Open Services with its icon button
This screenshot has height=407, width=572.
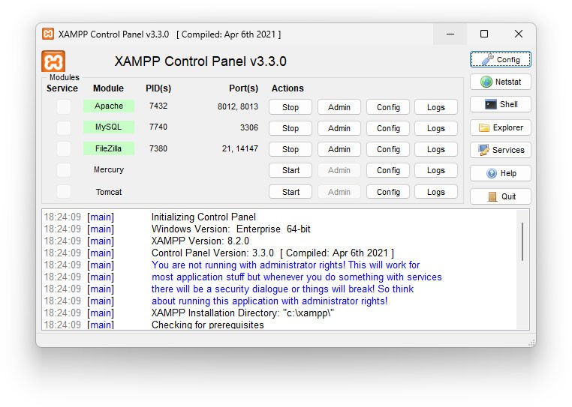pyautogui.click(x=501, y=150)
